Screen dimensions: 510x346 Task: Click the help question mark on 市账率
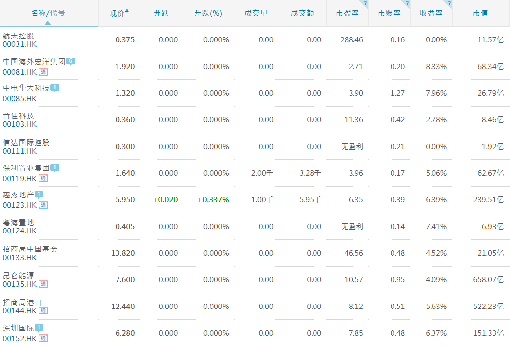407,3
